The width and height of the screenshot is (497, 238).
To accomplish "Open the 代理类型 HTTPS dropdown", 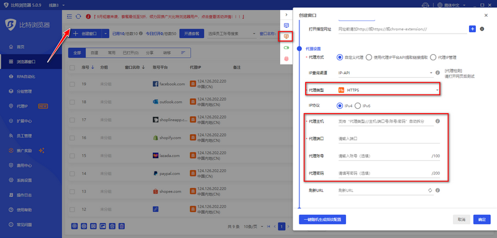I will click(389, 90).
